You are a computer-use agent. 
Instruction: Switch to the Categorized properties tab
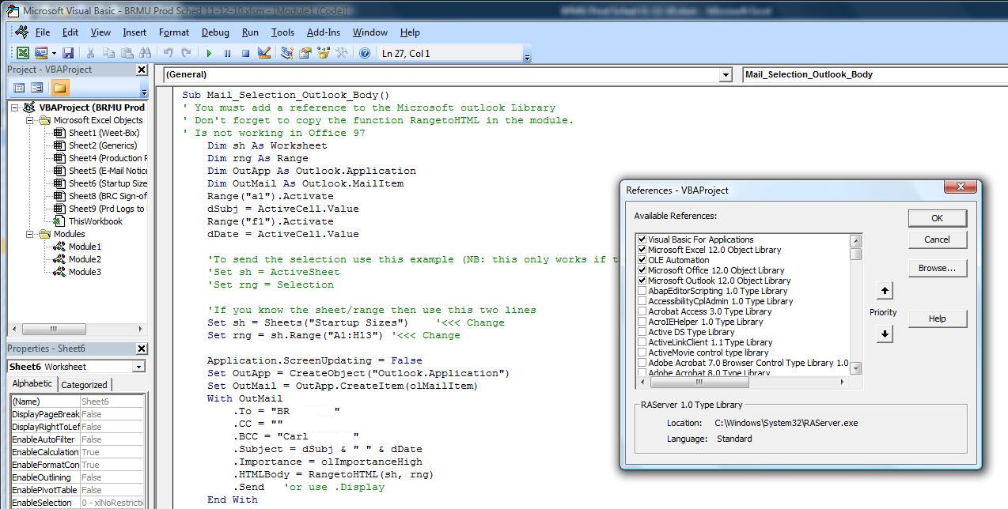[85, 385]
